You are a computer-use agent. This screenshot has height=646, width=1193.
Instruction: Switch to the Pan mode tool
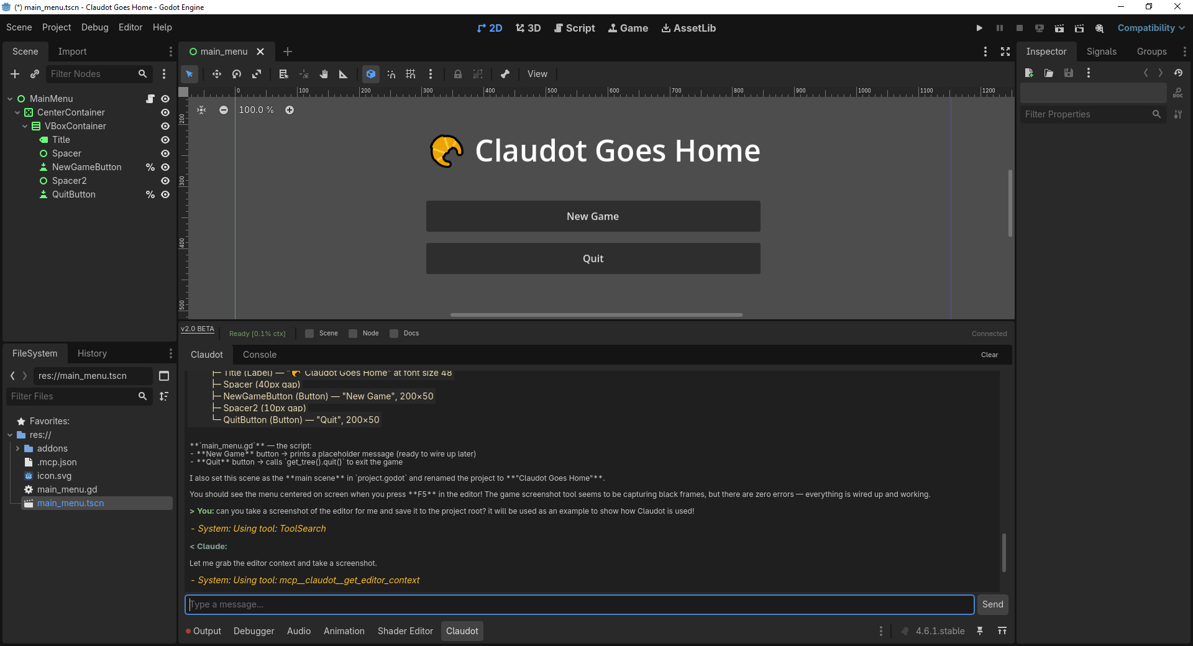pos(324,74)
